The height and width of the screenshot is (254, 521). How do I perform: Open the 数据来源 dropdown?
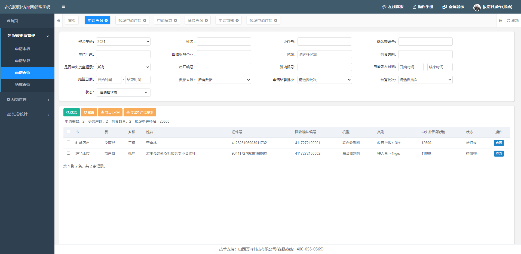pyautogui.click(x=224, y=80)
